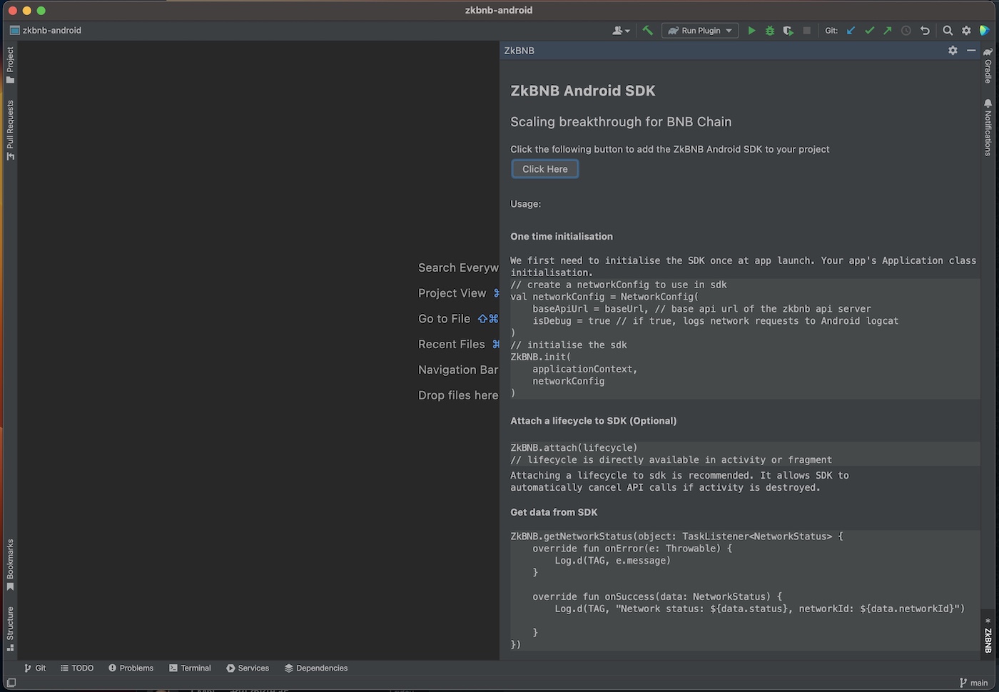Open the Project tool window on the left
999x692 pixels.
click(x=10, y=63)
